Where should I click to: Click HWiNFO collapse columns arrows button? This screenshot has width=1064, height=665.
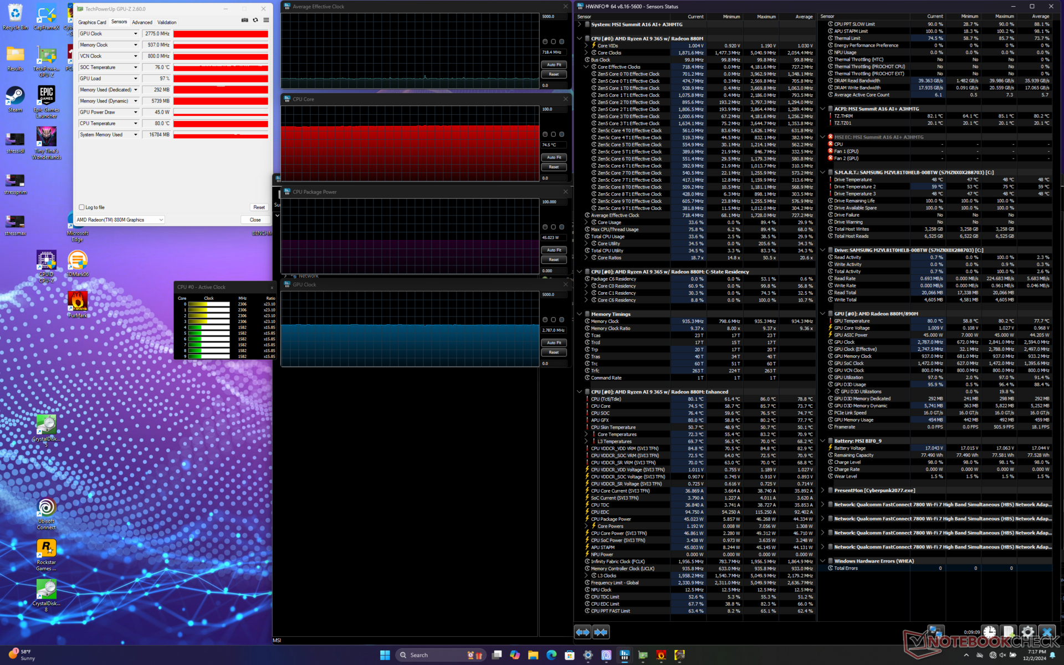pyautogui.click(x=601, y=632)
